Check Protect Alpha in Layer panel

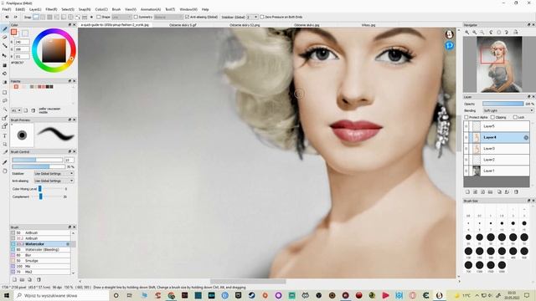(x=466, y=117)
